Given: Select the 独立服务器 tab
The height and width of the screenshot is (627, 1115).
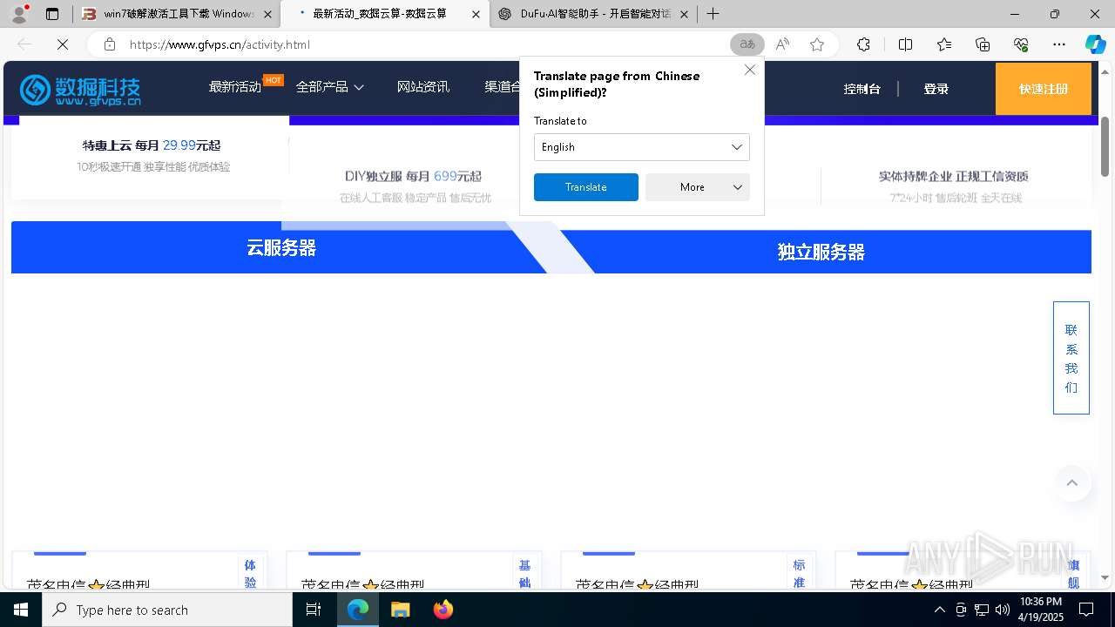Looking at the screenshot, I should 821,252.
